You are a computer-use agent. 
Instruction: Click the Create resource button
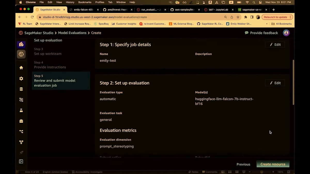point(273,164)
